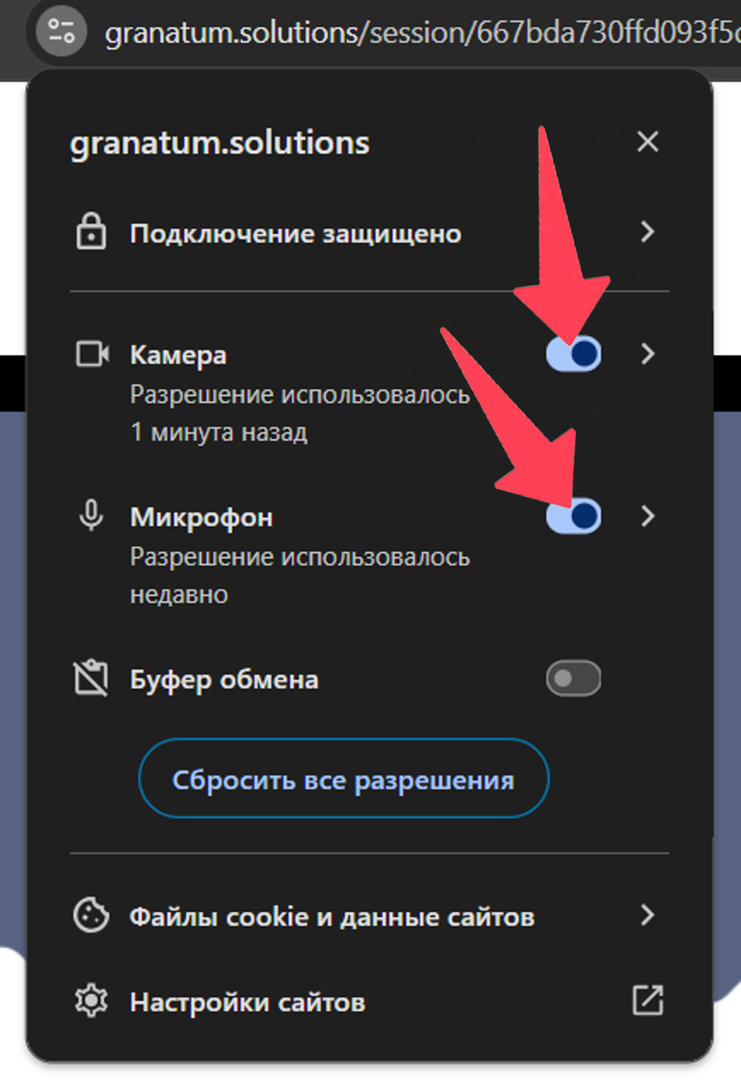Open connection details chevron for Подключение защищено
Screen dimensions: 741x1083
pos(648,232)
